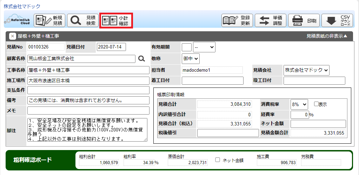Screen dimensions: 359x175
Task: Save changes with 登録更新 button
Action: (237, 20)
